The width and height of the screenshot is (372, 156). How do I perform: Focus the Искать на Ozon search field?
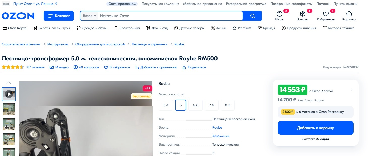click(x=170, y=16)
